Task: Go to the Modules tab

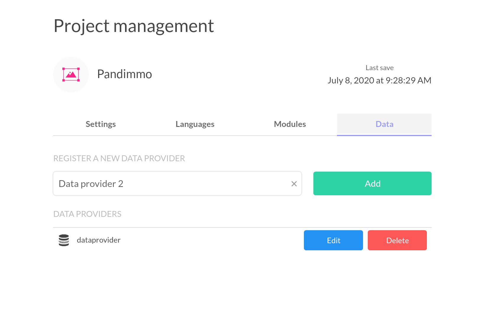Action: (290, 124)
